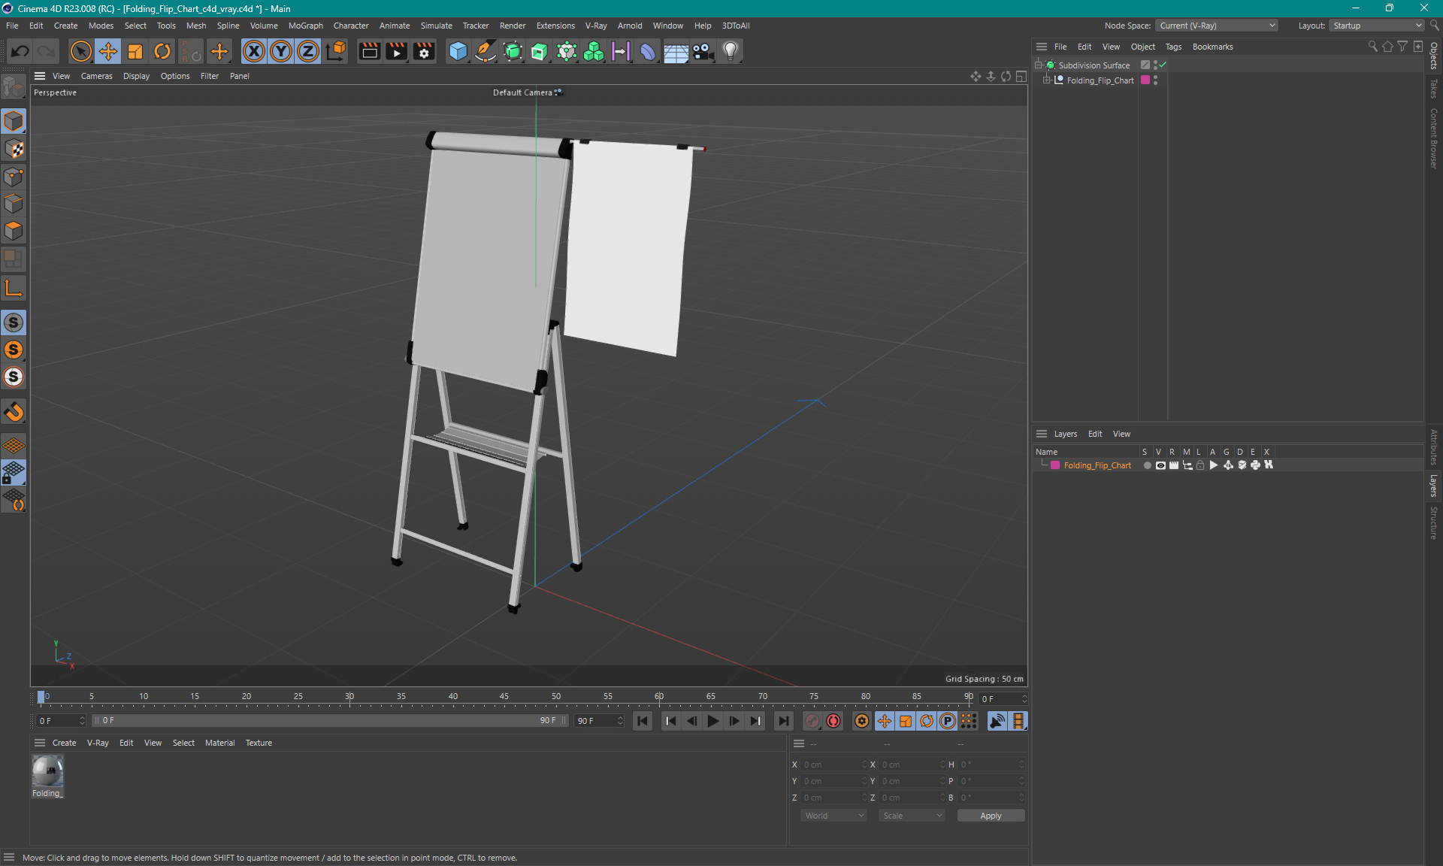Toggle Enable Snap S icon
This screenshot has height=866, width=1443.
point(14,322)
